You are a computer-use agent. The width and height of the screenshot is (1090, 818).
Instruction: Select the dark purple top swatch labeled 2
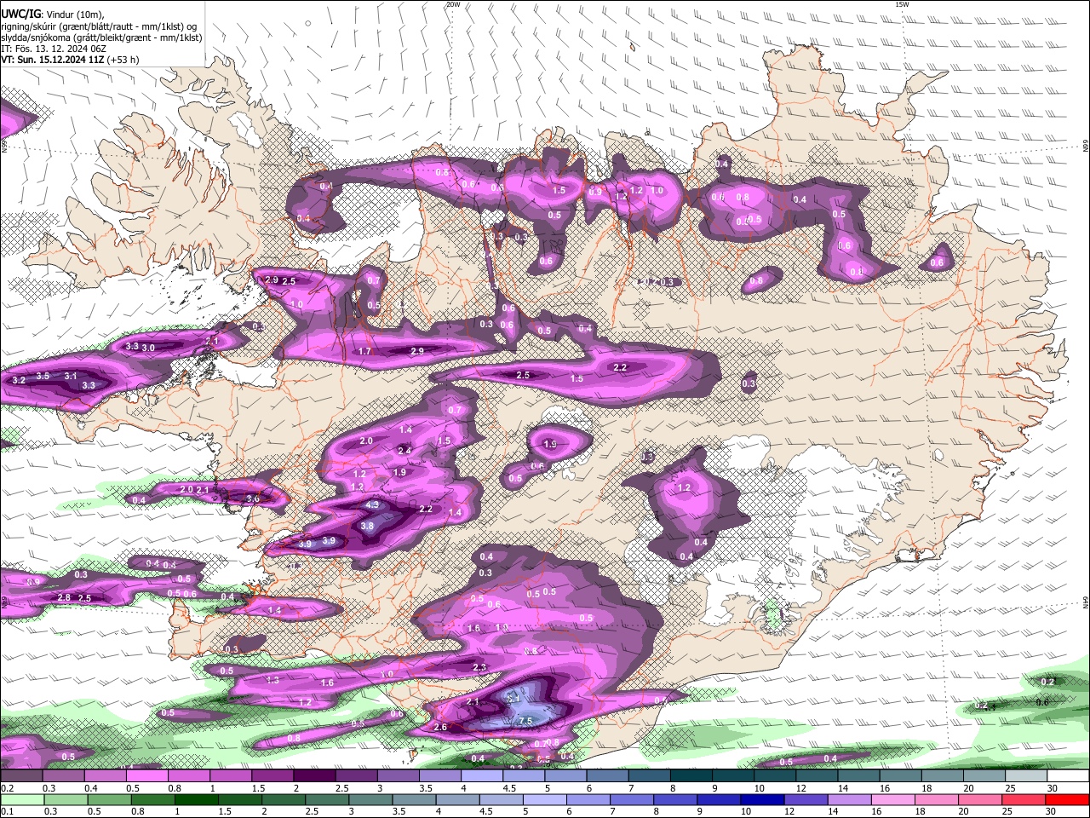coord(314,776)
